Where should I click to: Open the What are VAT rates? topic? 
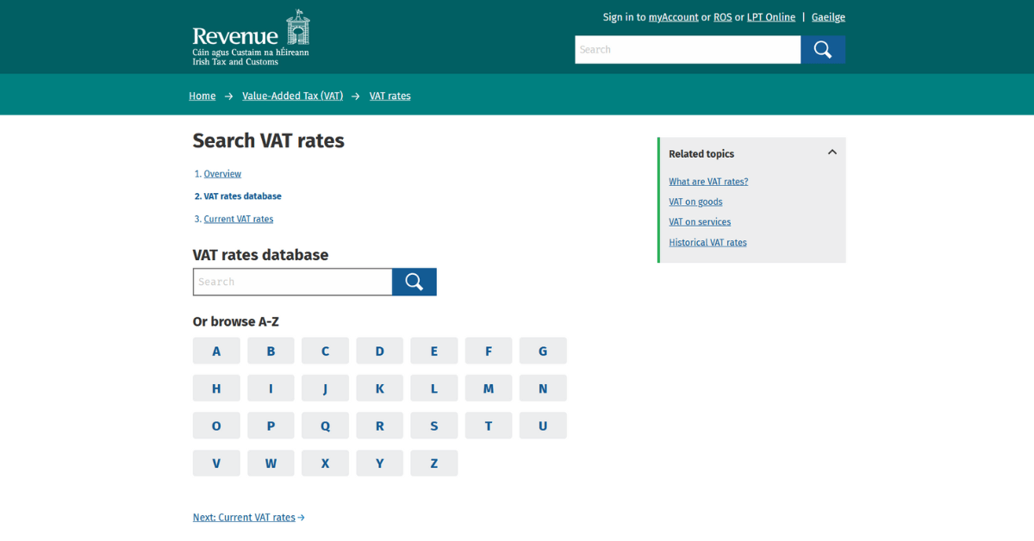click(708, 181)
